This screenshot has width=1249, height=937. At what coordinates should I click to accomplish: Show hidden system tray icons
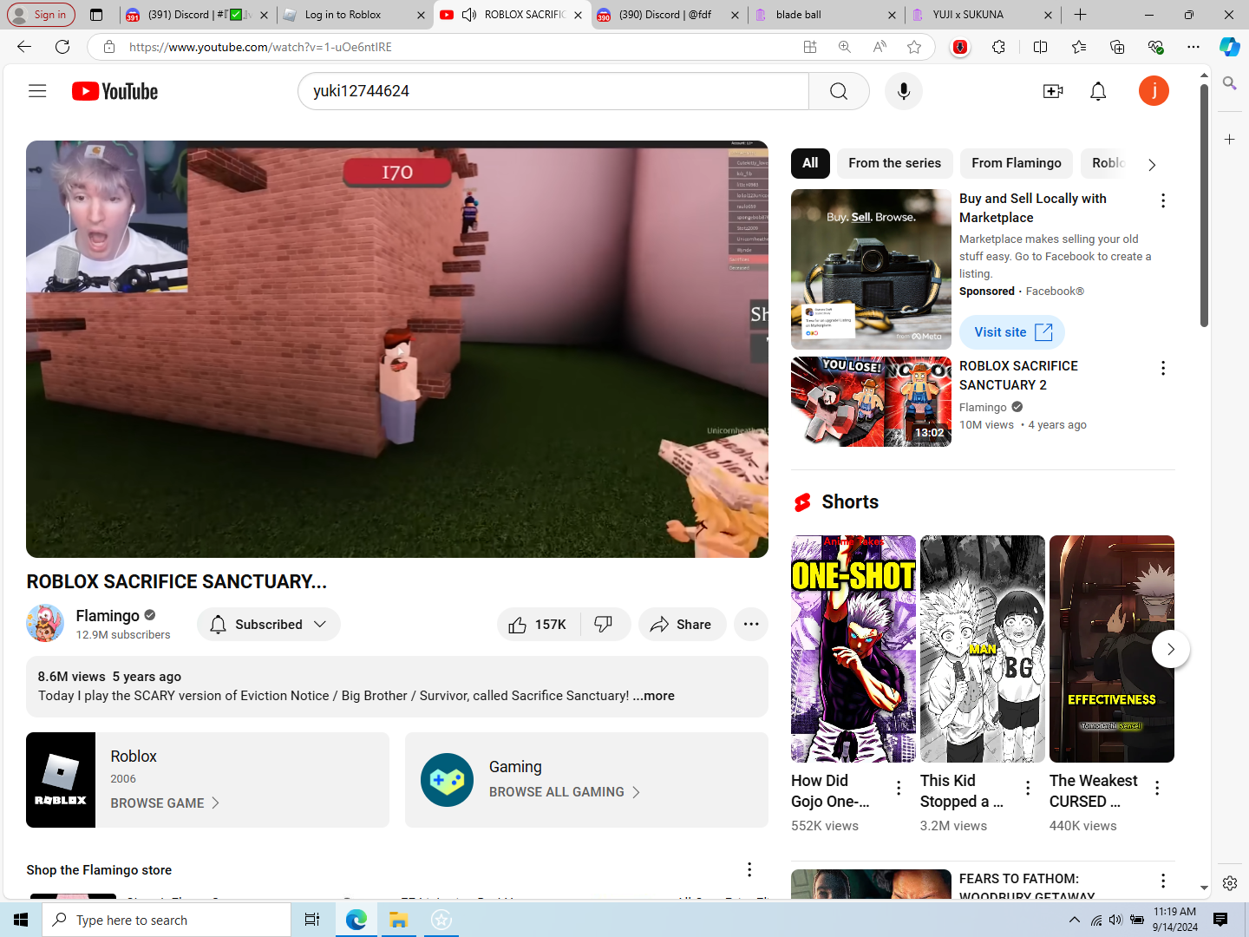[x=1075, y=920]
